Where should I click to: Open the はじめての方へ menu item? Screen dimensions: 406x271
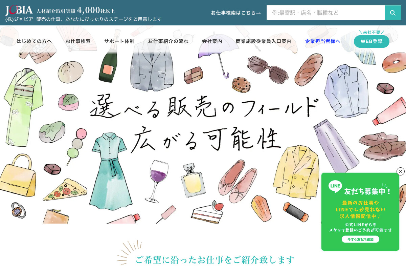[x=34, y=41]
